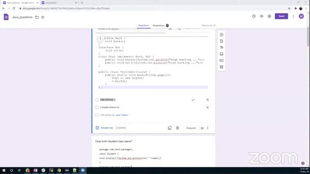Add a section from side toolbar
310x174 pixels.
(221, 67)
